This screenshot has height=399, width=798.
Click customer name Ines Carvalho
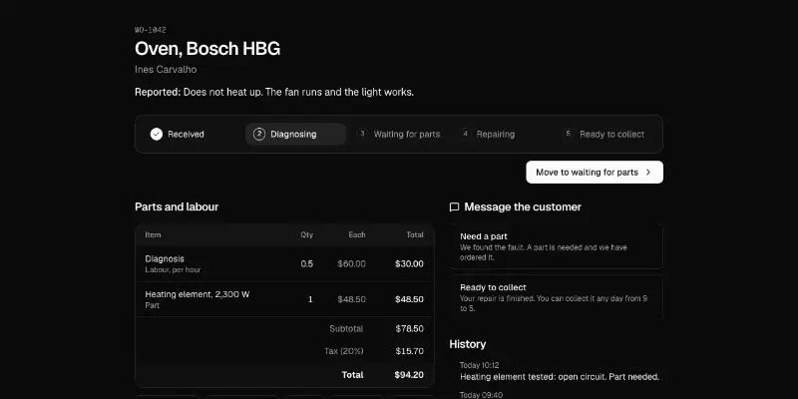tap(166, 70)
